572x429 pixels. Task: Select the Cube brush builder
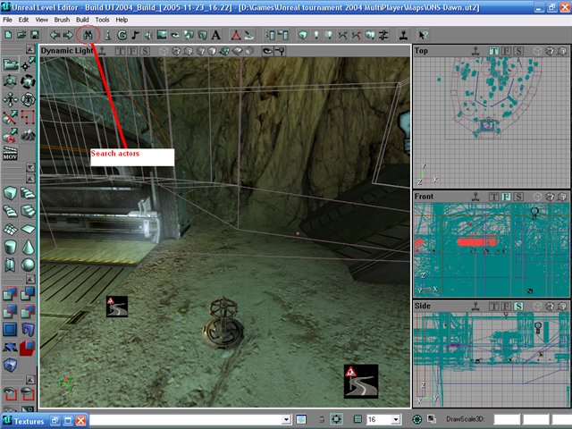click(x=10, y=193)
